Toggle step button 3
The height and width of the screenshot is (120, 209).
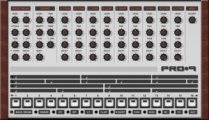(x=39, y=103)
